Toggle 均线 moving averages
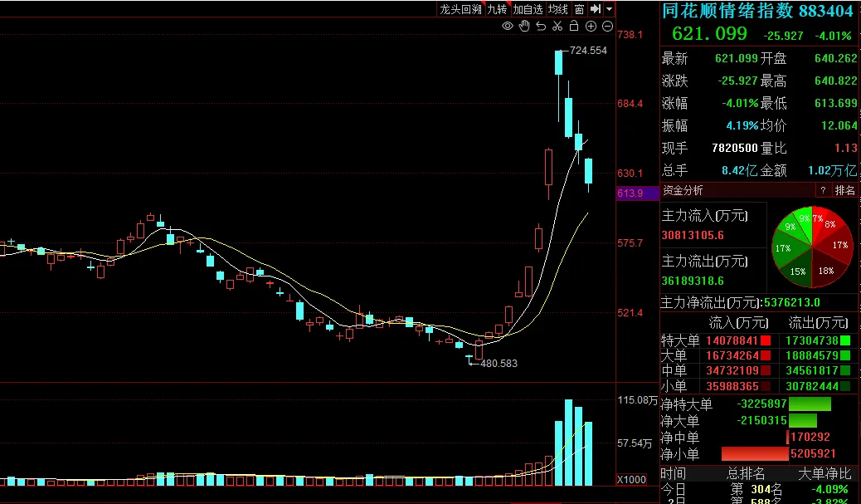Image resolution: width=861 pixels, height=504 pixels. (x=558, y=9)
